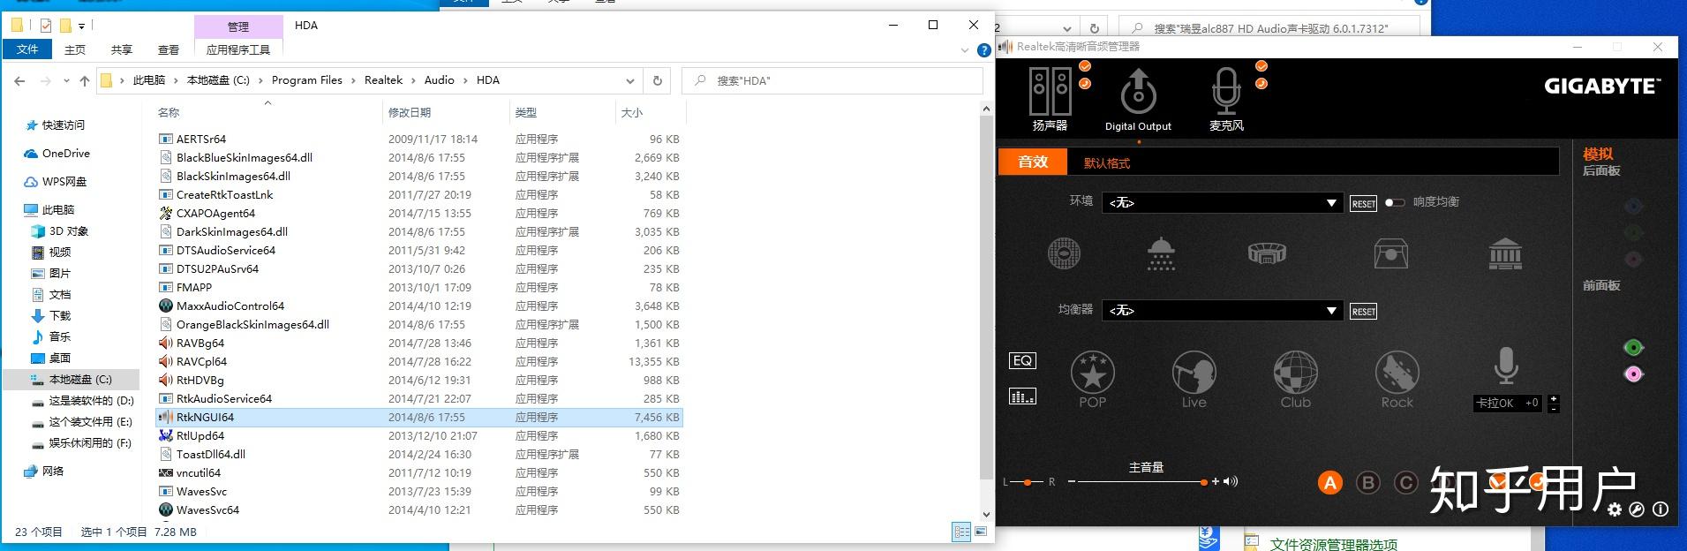This screenshot has height=551, width=1687.
Task: Choose the auditorium hall environment effect icon
Action: (x=1505, y=253)
